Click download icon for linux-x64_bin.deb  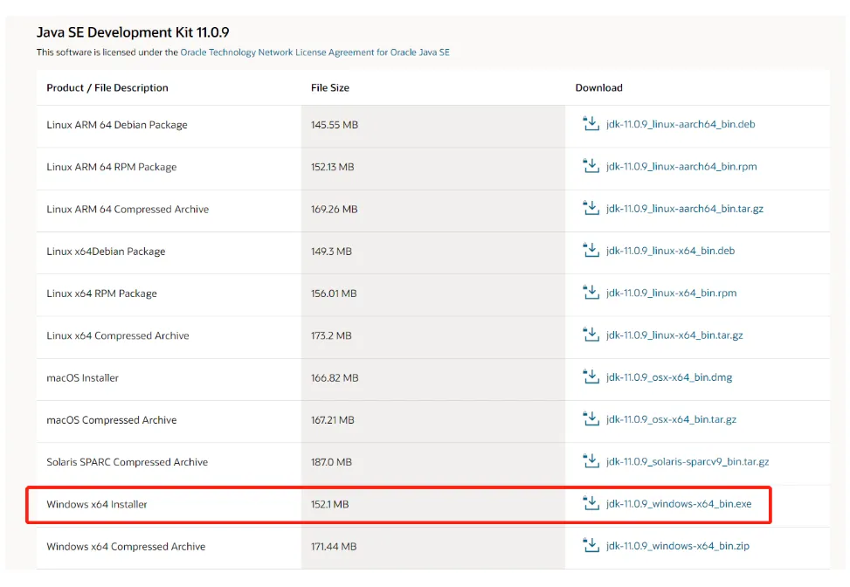[x=591, y=251]
